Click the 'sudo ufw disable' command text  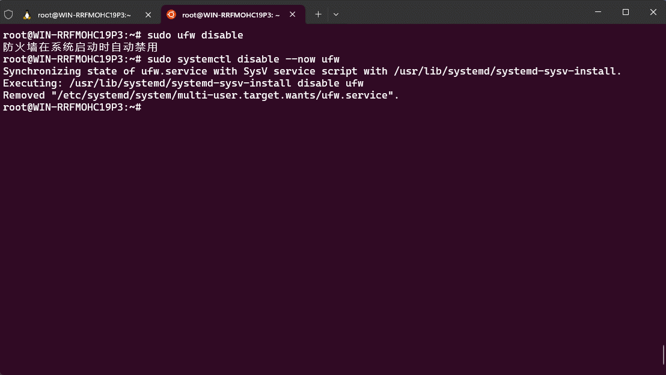(195, 35)
